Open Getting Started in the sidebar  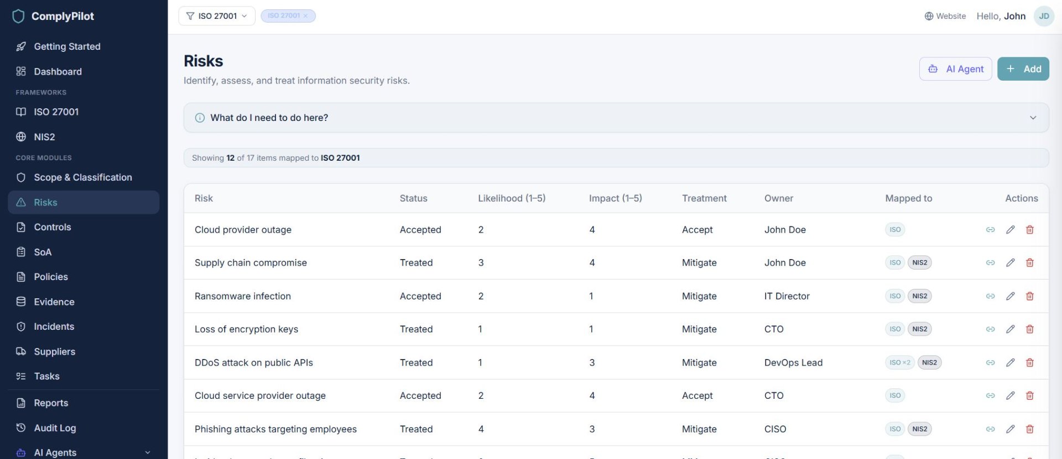click(84, 46)
